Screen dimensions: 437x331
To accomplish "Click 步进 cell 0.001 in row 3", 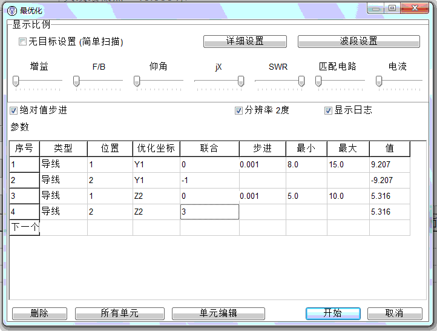I will click(263, 196).
